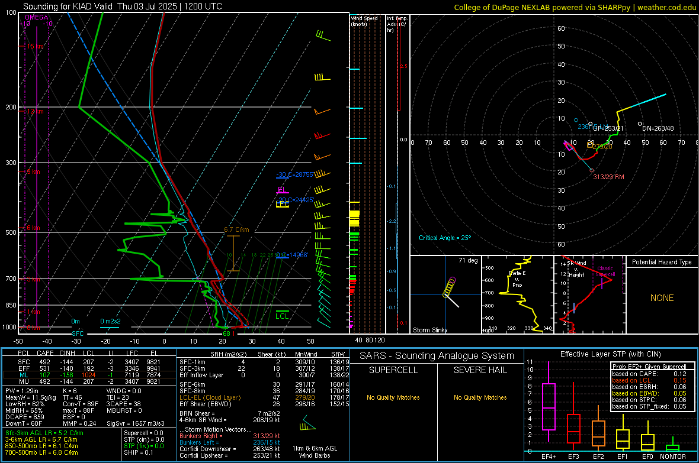Click the '-20 C=24425' height label
This screenshot has height=463, width=699.
pyautogui.click(x=296, y=200)
